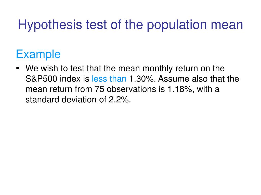Click the "1.18%" mean return figure

pyautogui.click(x=181, y=89)
